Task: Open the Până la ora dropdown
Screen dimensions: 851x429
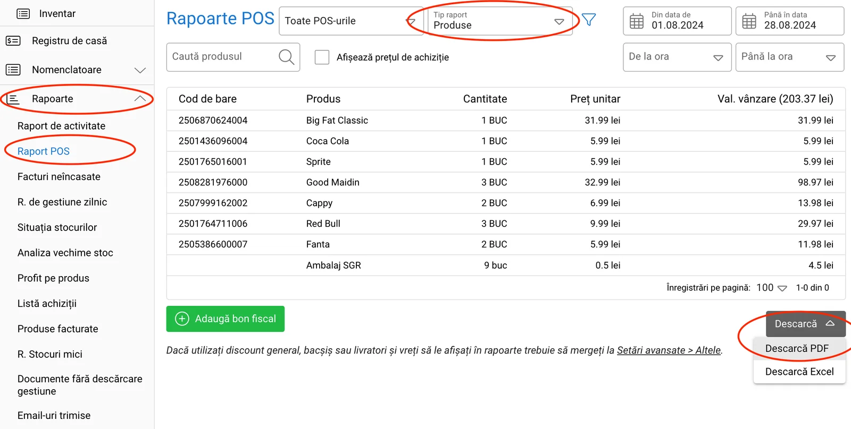Action: [790, 57]
